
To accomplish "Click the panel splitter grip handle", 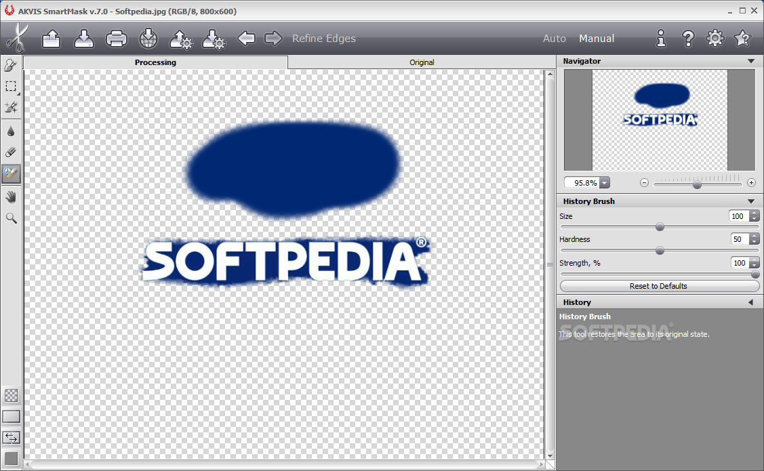I will pos(550,264).
